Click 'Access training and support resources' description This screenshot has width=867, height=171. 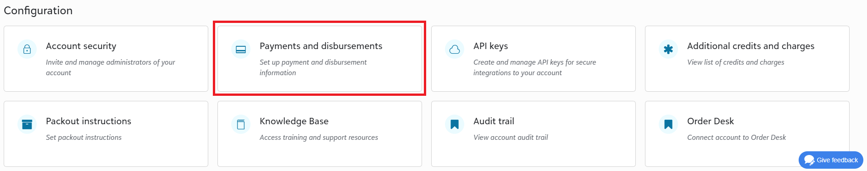(319, 137)
